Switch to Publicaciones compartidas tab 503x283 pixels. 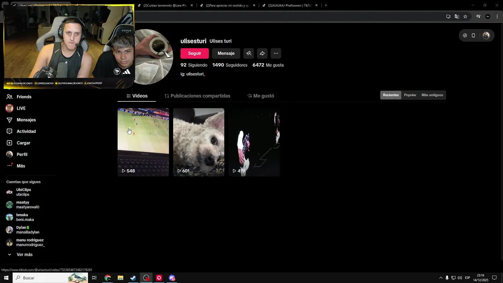pos(197,96)
